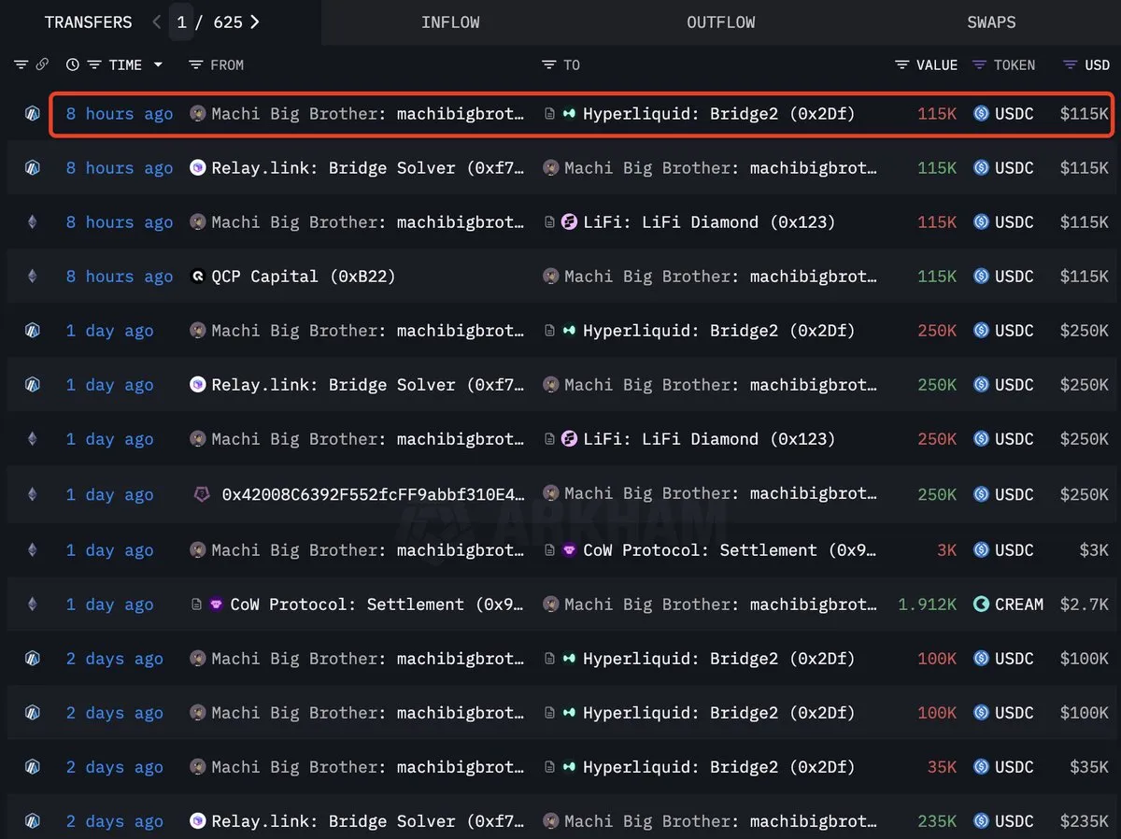Open the OUTFLOW tab
Image resolution: width=1121 pixels, height=839 pixels.
720,22
